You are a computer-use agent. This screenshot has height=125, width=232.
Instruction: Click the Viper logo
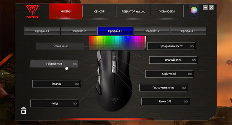[32, 11]
